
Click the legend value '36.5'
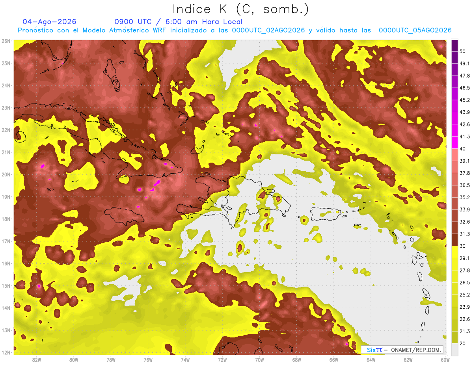coord(464,185)
